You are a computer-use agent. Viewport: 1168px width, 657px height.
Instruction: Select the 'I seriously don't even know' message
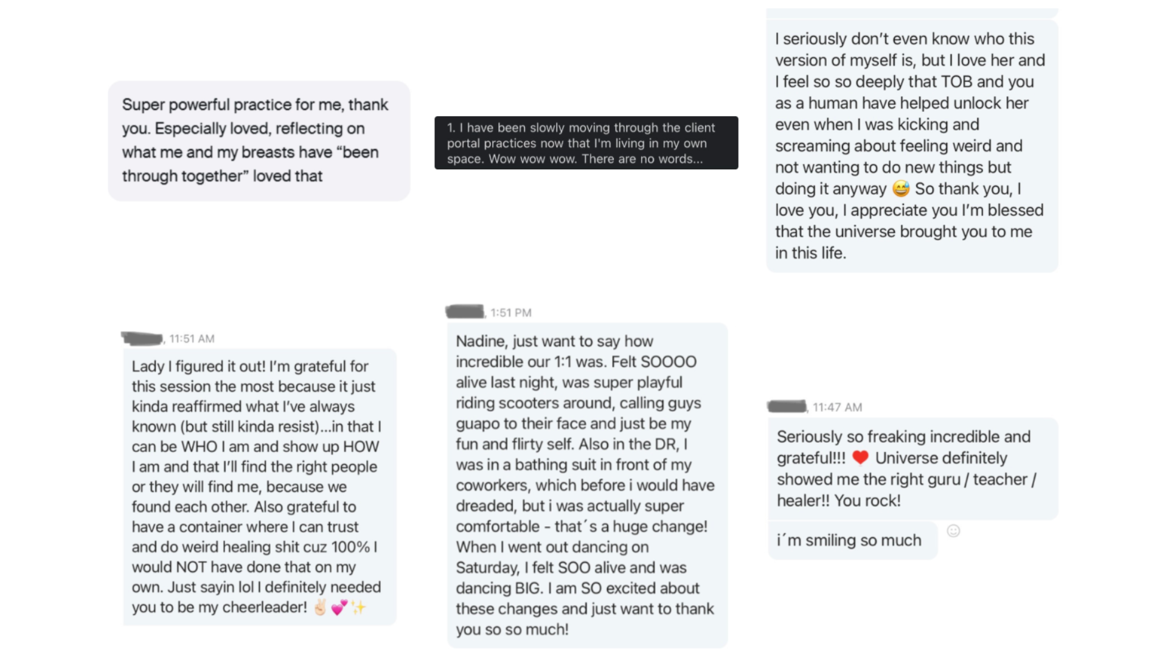(x=912, y=146)
